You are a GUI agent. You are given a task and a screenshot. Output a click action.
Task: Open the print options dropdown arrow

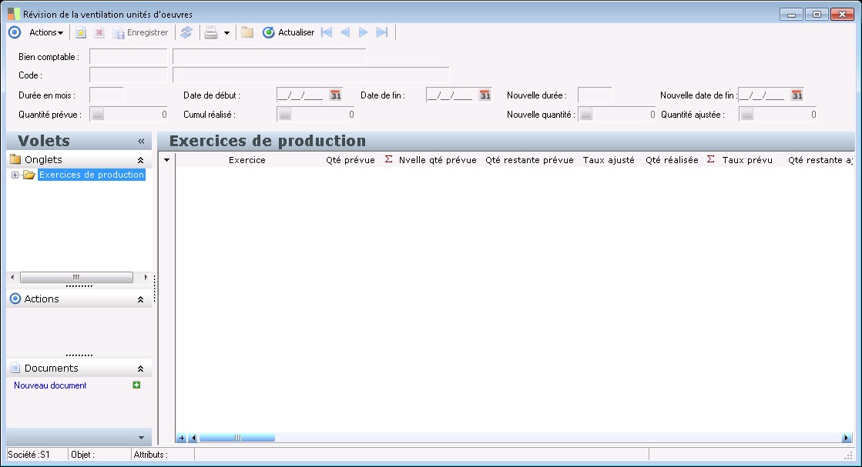(226, 33)
